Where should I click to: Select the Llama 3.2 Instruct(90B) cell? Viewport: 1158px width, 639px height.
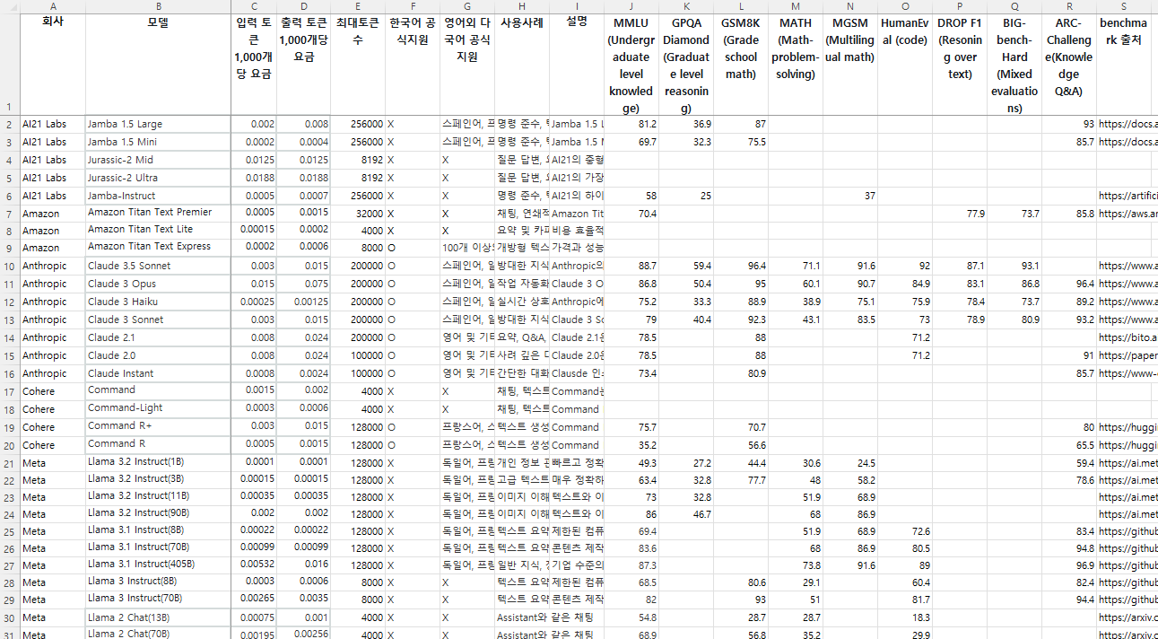pyautogui.click(x=158, y=513)
